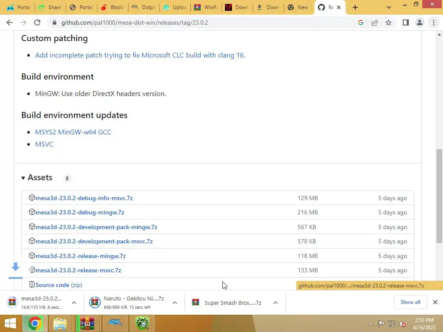This screenshot has height=332, width=443.
Task: Click the page vertical scrollbar thumb
Action: click(x=439, y=196)
